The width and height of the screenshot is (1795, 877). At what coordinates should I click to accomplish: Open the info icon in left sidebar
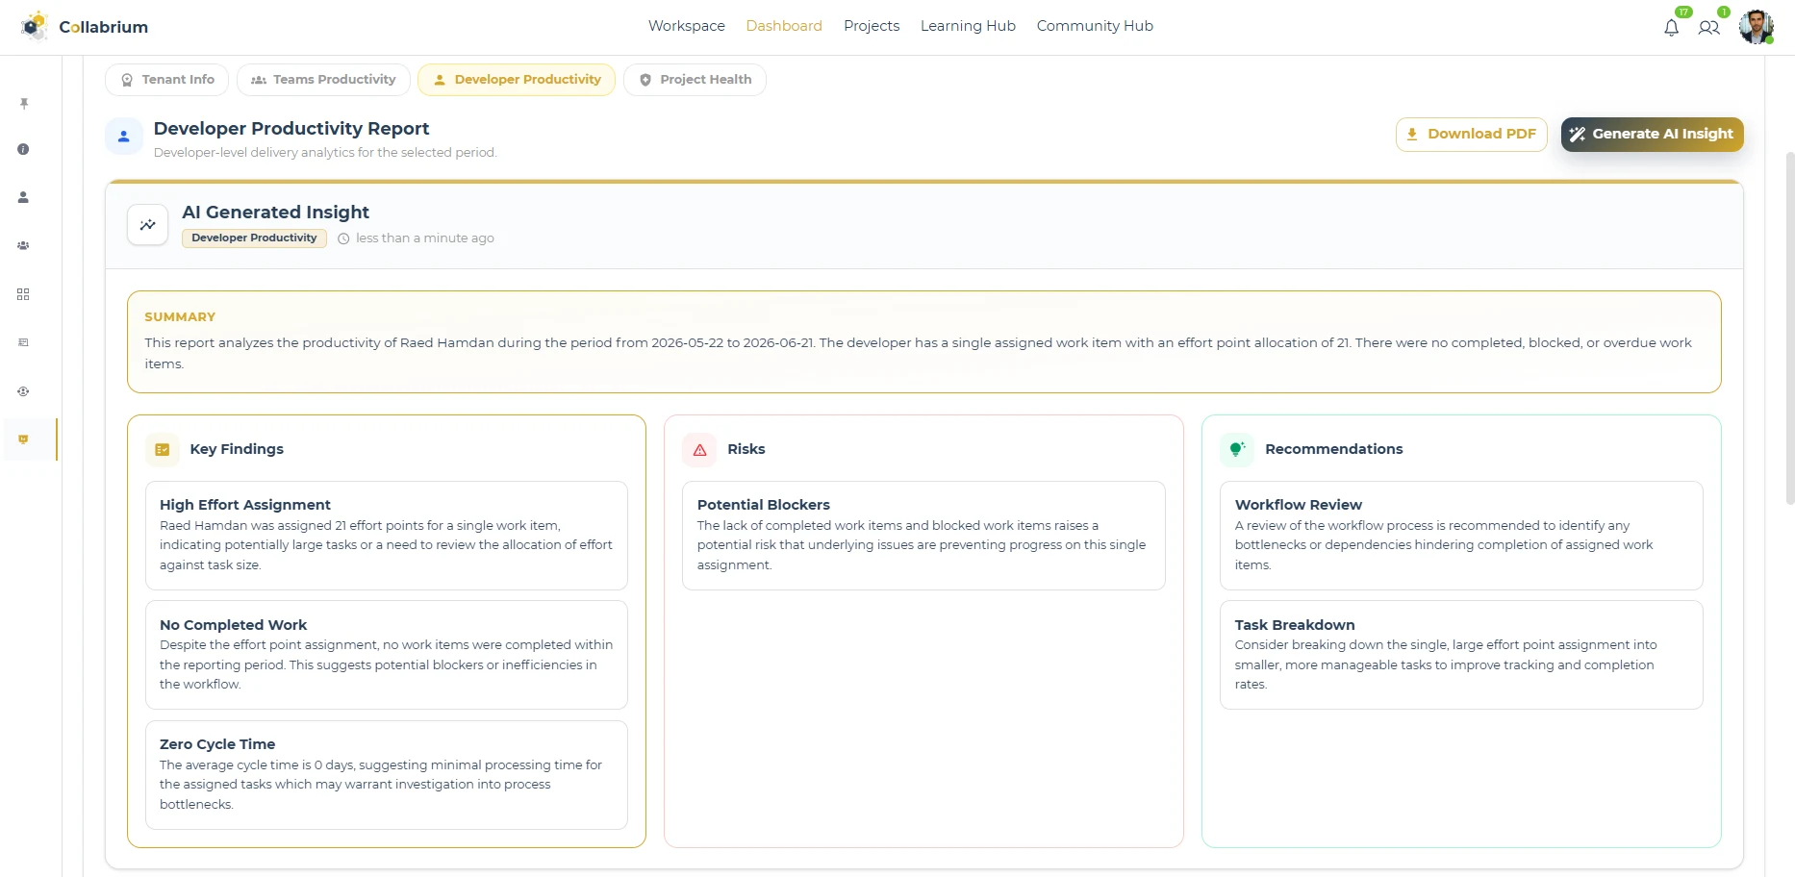point(23,149)
